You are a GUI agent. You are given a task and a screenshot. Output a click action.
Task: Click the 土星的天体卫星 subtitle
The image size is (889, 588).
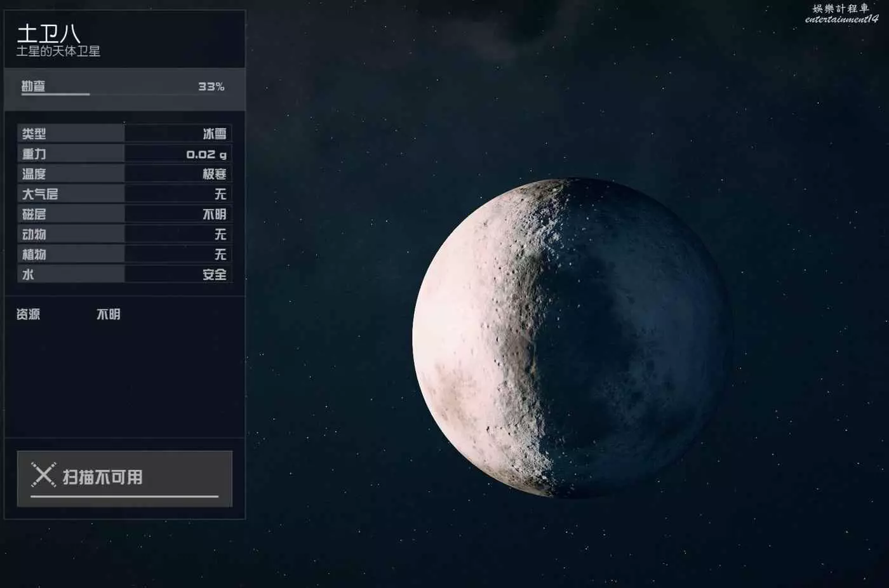58,51
